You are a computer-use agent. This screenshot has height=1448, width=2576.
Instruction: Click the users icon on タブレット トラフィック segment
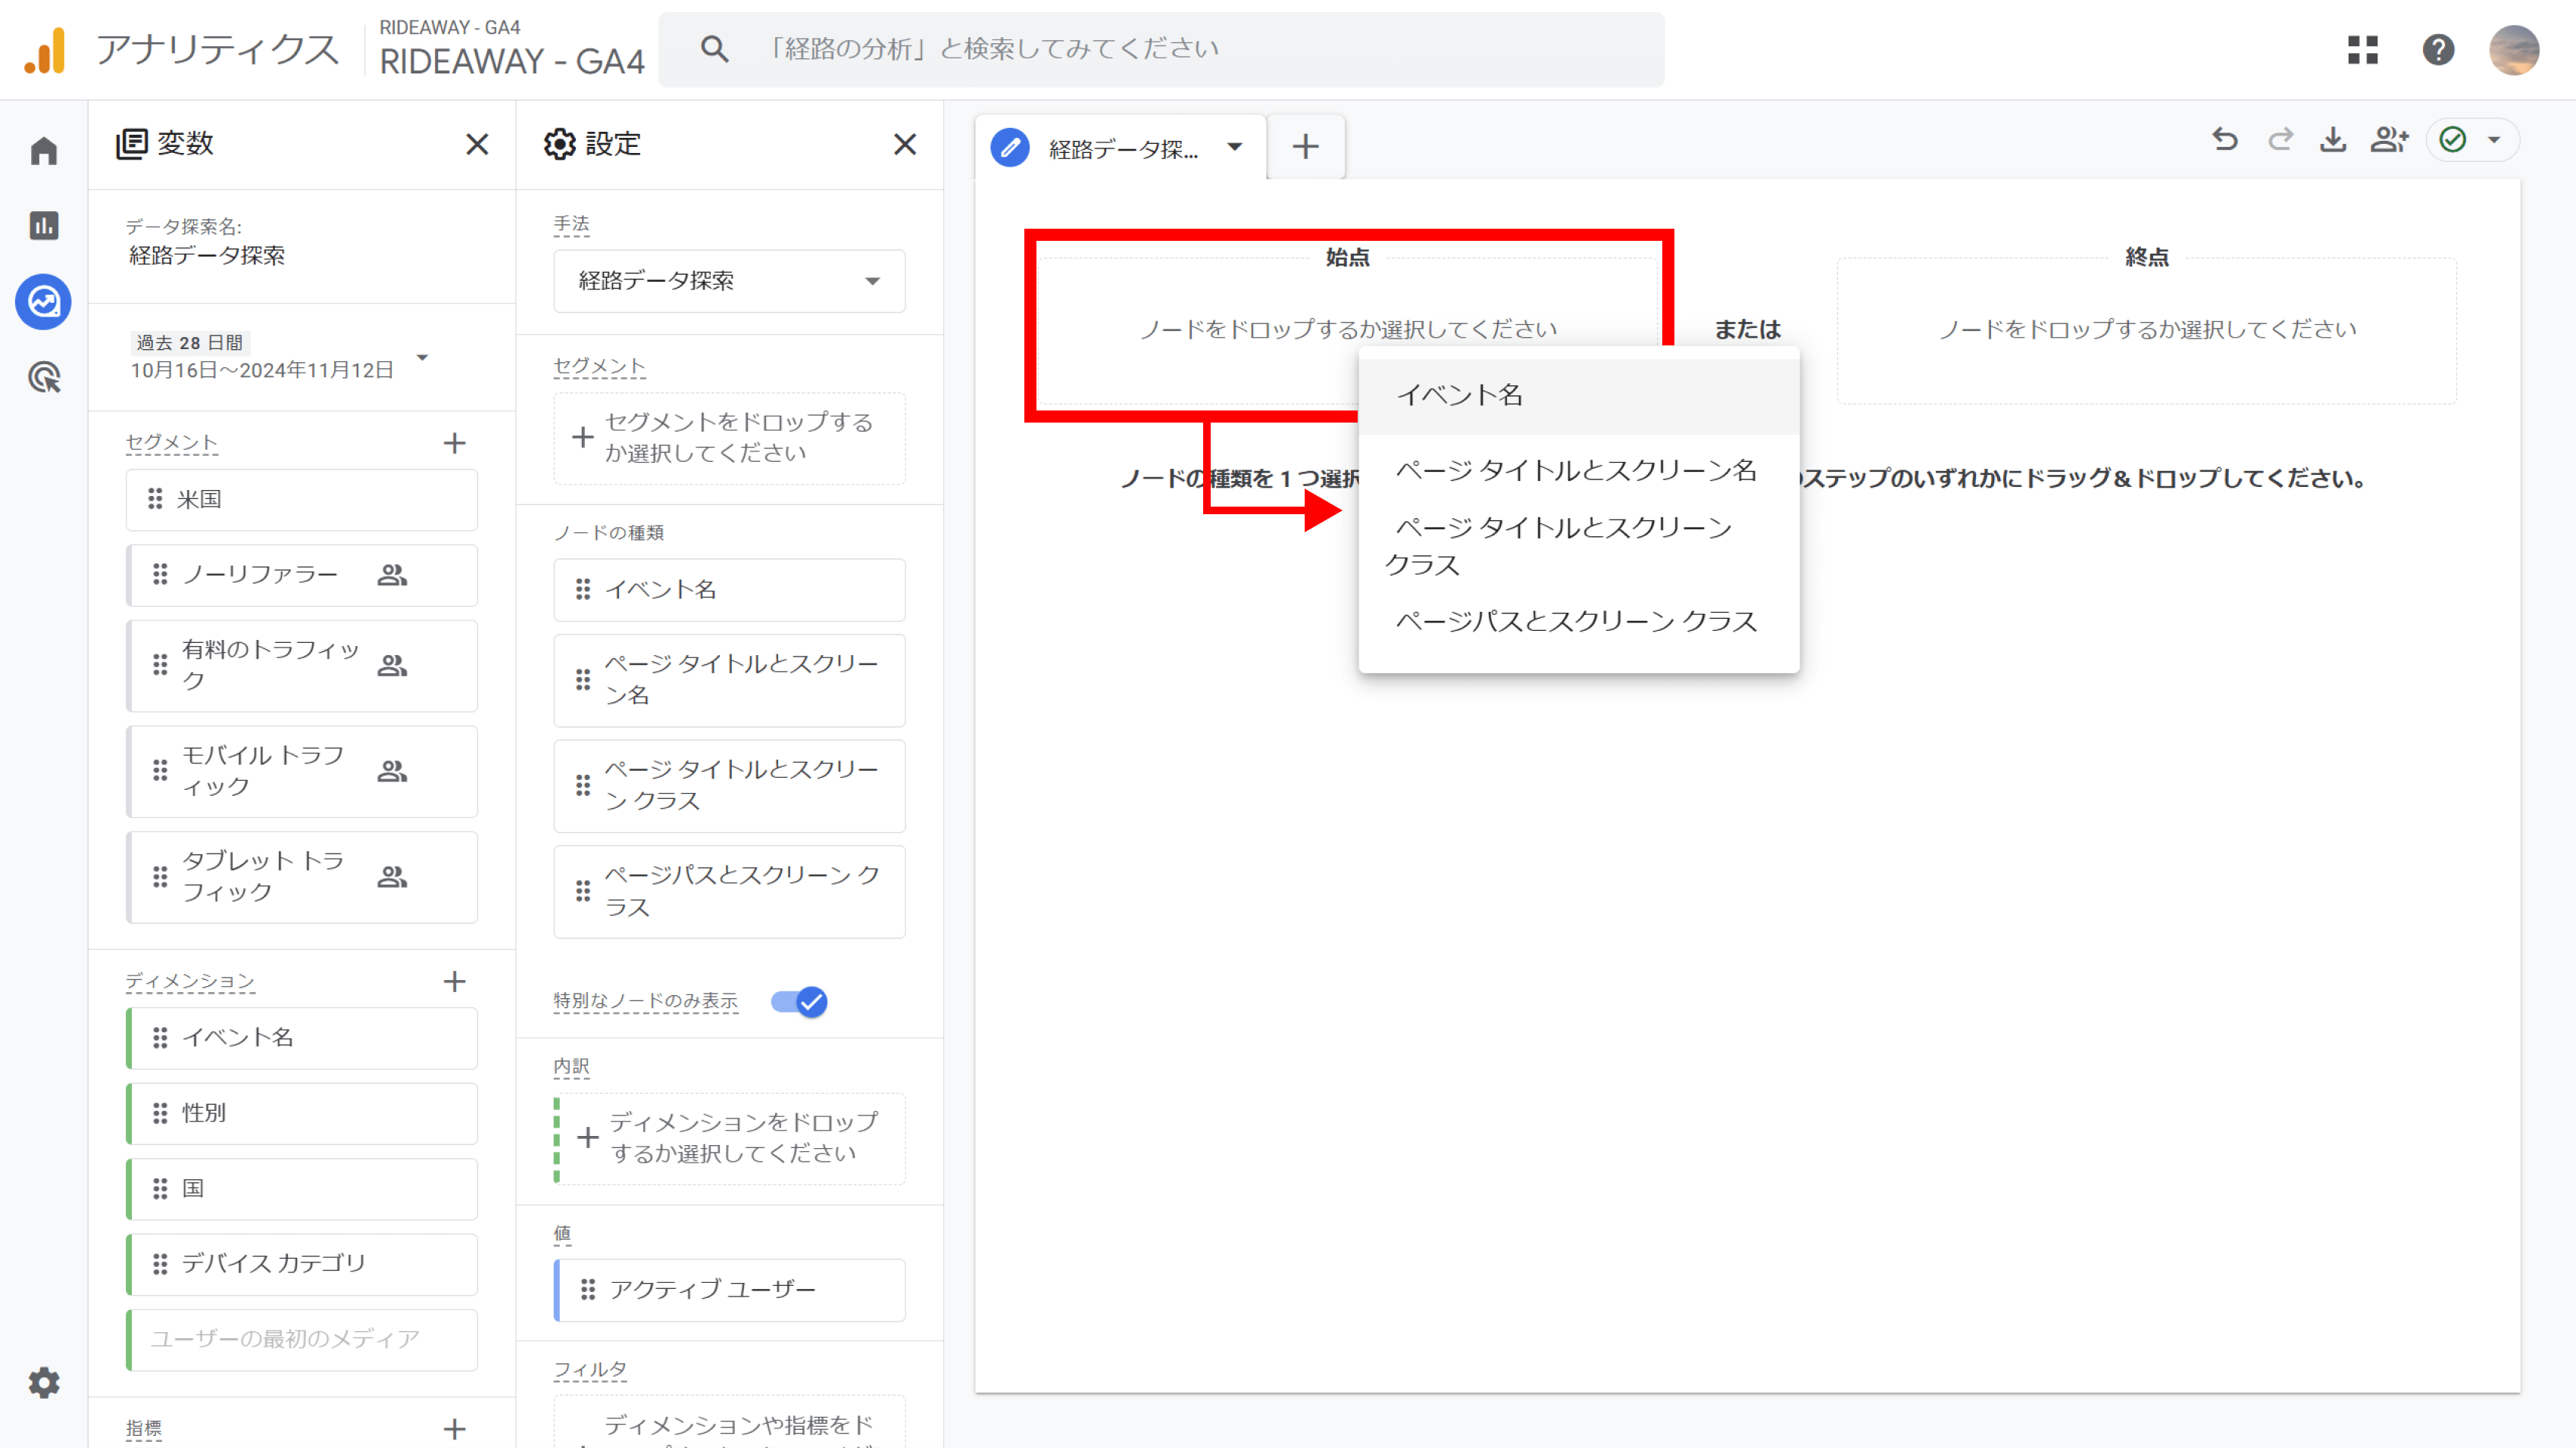[x=392, y=878]
